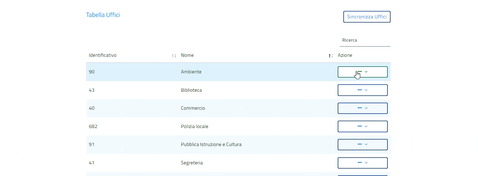Type in the Ricerca search field
The width and height of the screenshot is (478, 176).
click(x=365, y=40)
